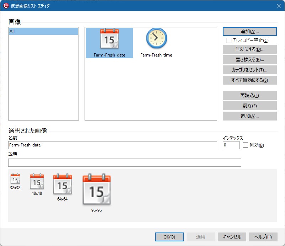The image size is (285, 246).
Task: Select the Farm-Fresh_time clock icon
Action: click(x=156, y=38)
